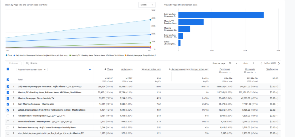
Task: Uncheck the Daily Mashriq Newspaper Peshawar row
Action: [x=8, y=86]
